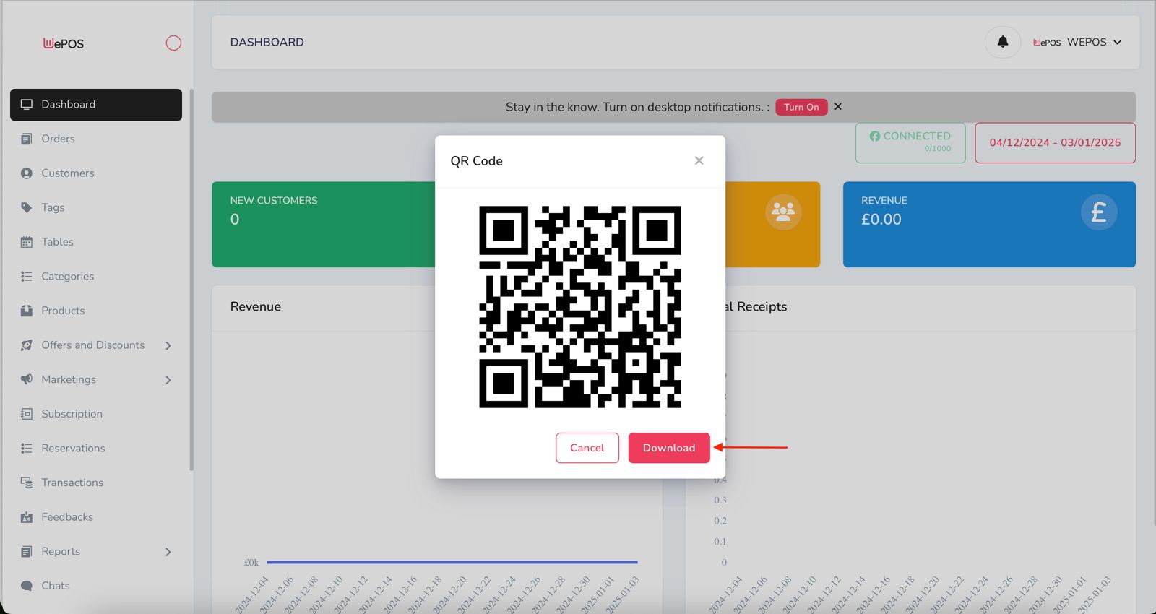Open notifications bell icon
The height and width of the screenshot is (614, 1156).
tap(1003, 42)
